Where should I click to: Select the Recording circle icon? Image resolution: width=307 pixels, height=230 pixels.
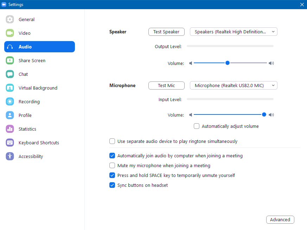click(x=10, y=102)
